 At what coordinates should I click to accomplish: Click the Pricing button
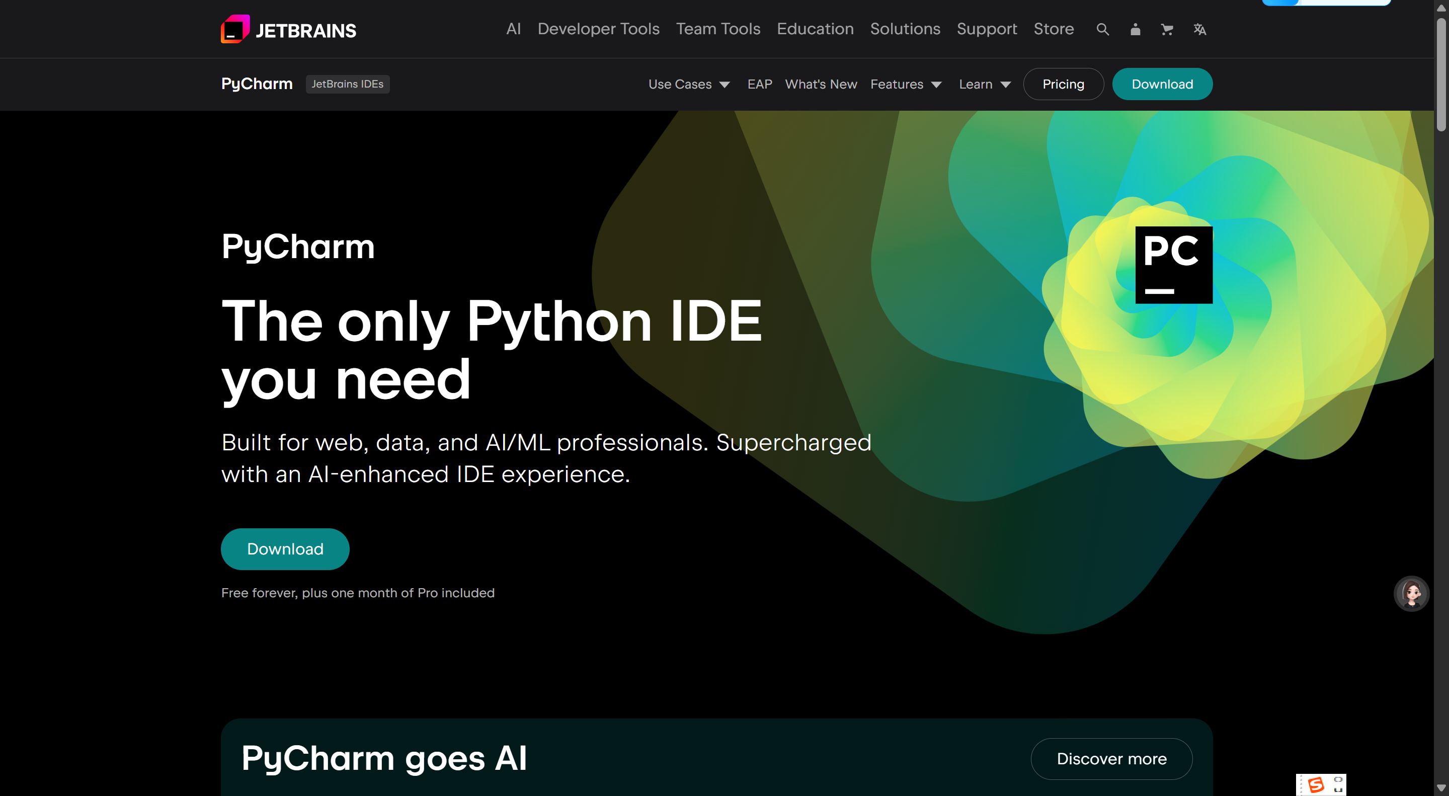1063,85
